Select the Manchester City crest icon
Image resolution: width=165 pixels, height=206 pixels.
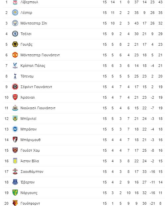click(15, 23)
